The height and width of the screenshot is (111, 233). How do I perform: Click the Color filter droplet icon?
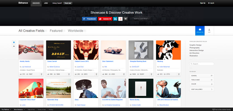(211, 84)
